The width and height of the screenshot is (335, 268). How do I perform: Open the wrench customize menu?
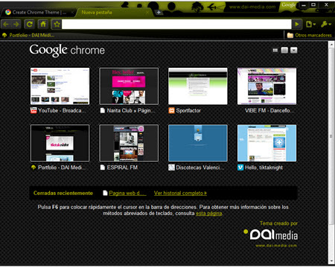325,24
